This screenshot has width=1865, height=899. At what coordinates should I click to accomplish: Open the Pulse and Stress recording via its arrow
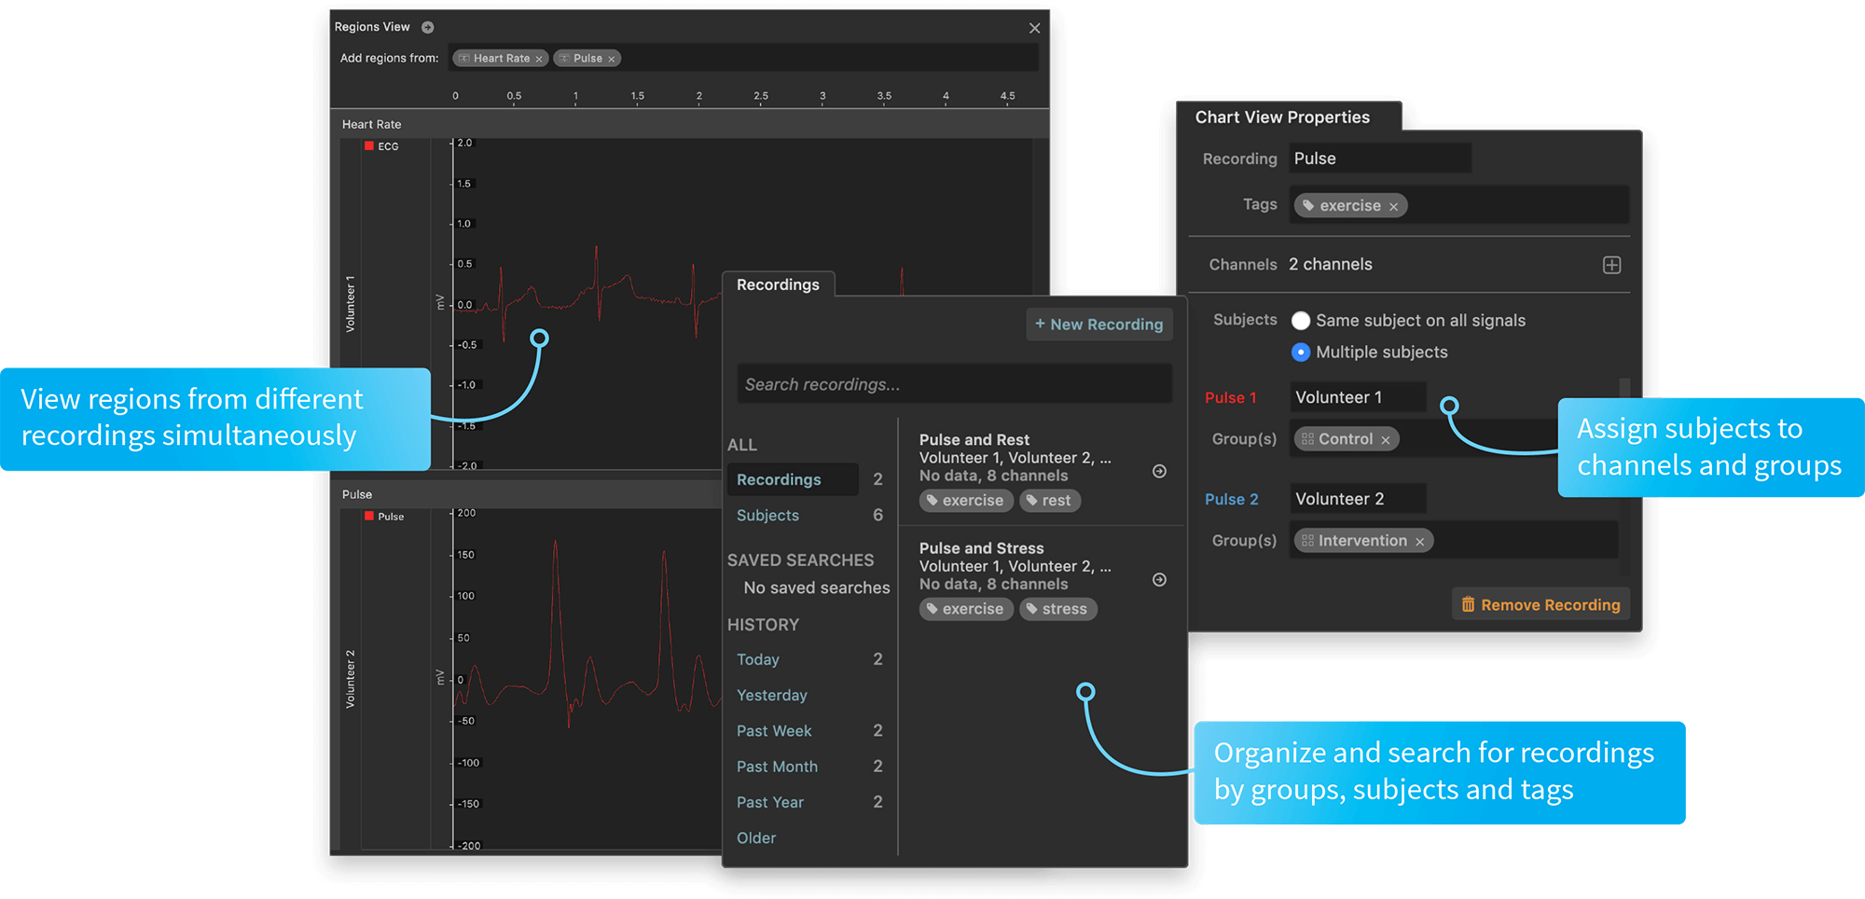[x=1159, y=579]
